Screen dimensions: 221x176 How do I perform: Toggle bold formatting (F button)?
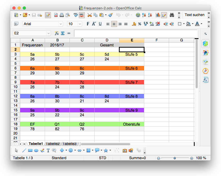pos(88,24)
